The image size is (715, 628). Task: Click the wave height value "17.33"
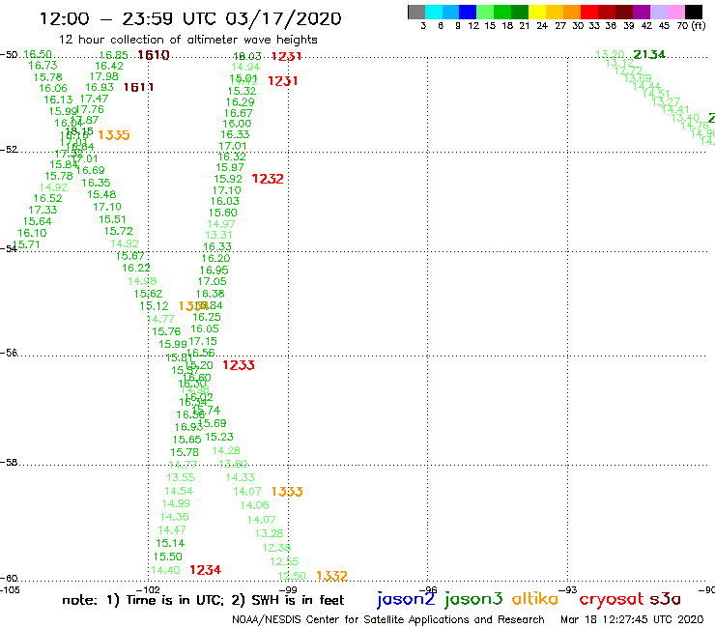pos(43,210)
